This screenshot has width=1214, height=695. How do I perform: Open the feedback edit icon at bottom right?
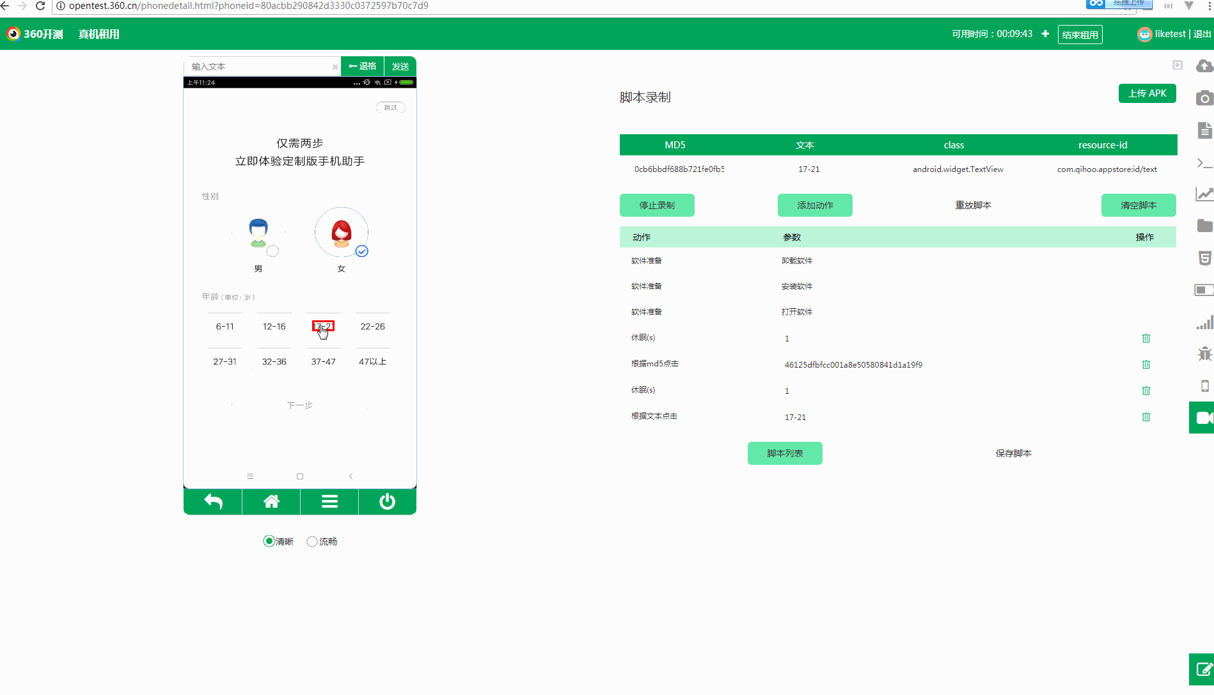click(1202, 669)
